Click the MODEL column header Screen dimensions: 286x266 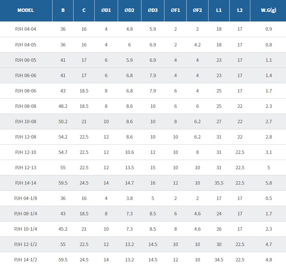(26, 10)
